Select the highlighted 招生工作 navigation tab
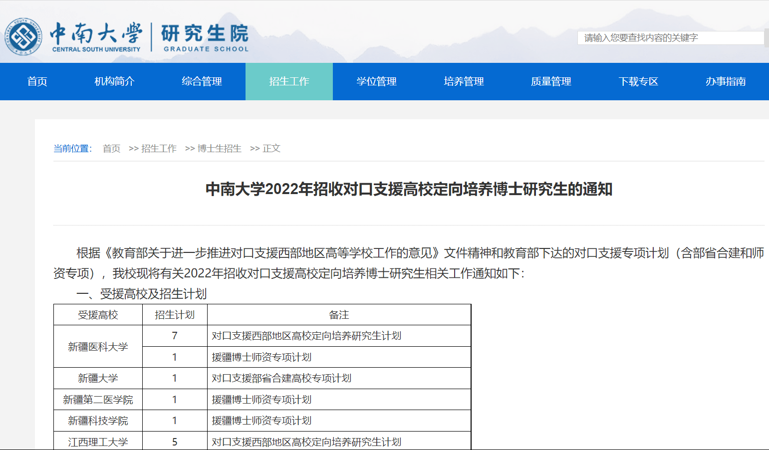The width and height of the screenshot is (769, 450). click(x=289, y=81)
